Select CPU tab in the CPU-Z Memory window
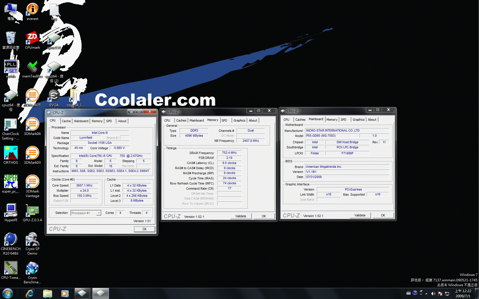 click(x=167, y=120)
